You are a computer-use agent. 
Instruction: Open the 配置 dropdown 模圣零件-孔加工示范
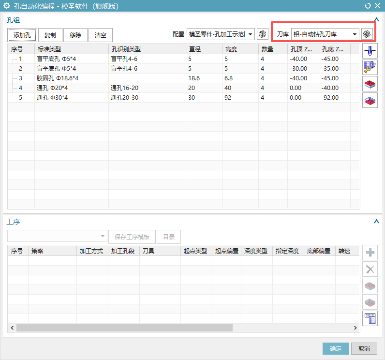(x=221, y=34)
